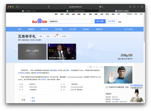The width and height of the screenshot is (151, 111).
Task: Open 图片 in top Baidu links
Action: (x=85, y=14)
